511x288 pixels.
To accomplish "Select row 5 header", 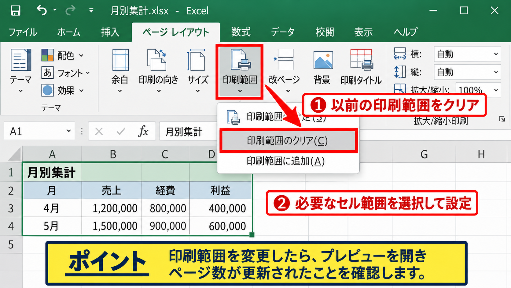I will [11, 244].
